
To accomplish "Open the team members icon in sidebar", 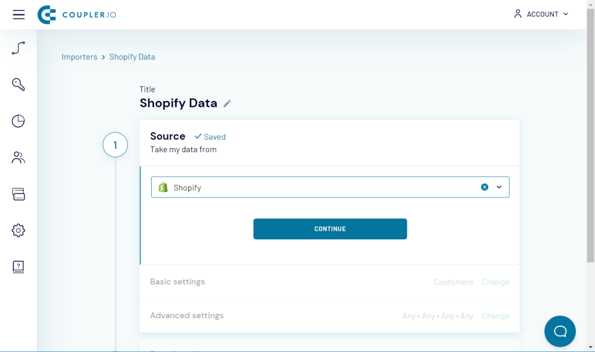I will pyautogui.click(x=18, y=157).
